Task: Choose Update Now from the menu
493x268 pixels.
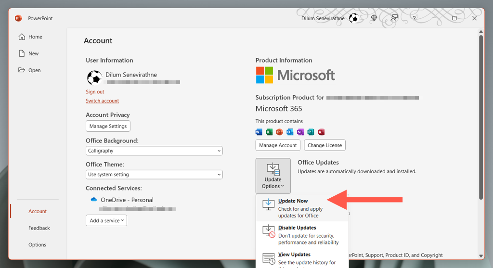Action: (x=302, y=208)
